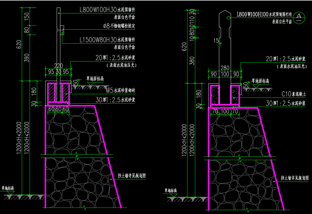Click '草地标高' ground label in left section
The image size is (312, 214).
coord(8,188)
